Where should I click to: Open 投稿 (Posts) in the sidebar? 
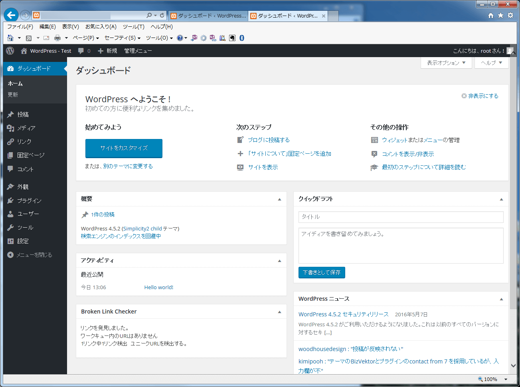[23, 115]
